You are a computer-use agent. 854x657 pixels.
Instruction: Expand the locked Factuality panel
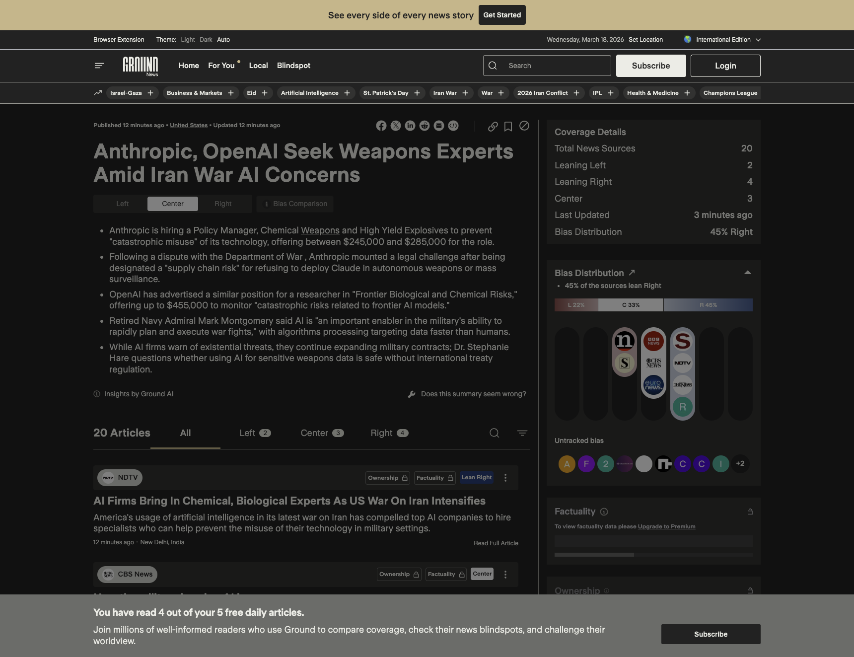750,512
